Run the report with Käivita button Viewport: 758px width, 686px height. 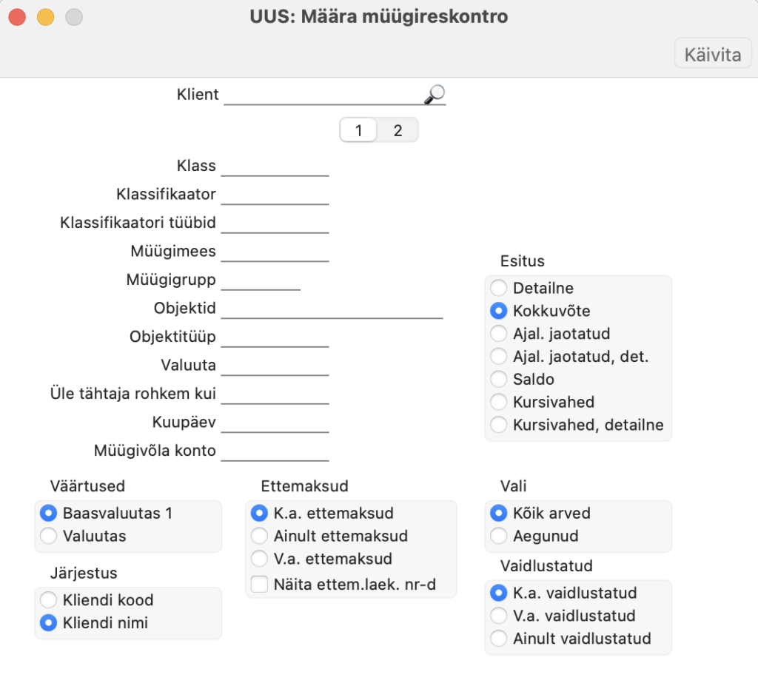pyautogui.click(x=713, y=54)
